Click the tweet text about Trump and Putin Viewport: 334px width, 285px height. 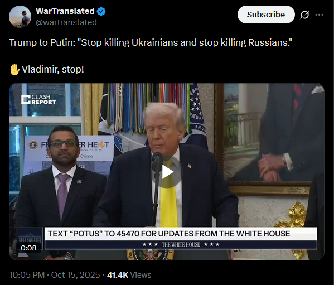[151, 42]
